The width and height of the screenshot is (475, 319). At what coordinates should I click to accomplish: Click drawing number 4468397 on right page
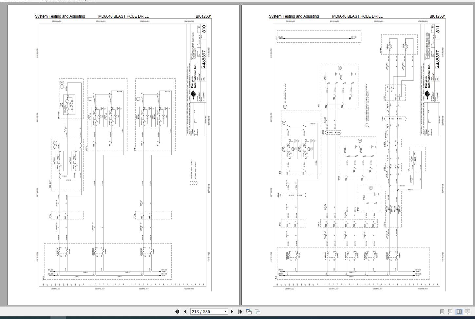438,59
